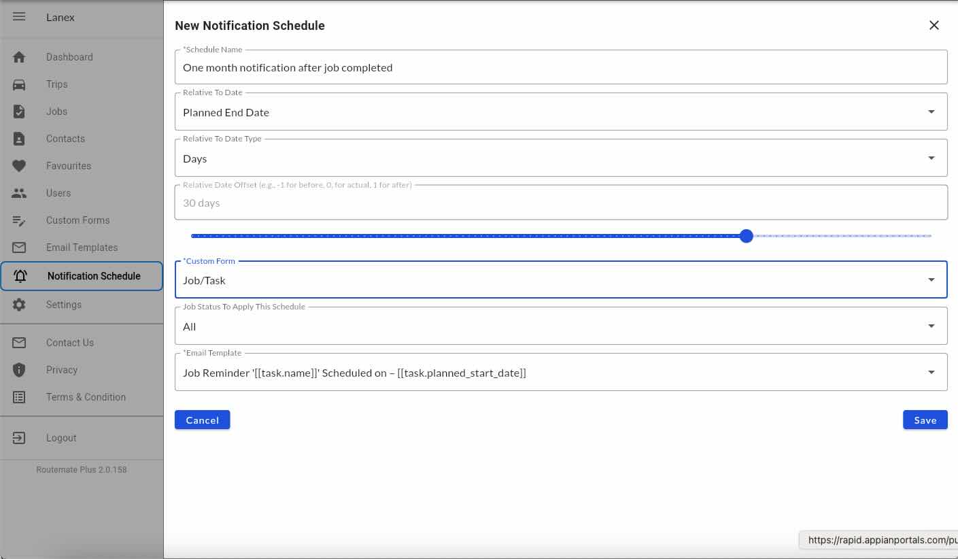Select Notification Schedule label in sidebar
Image resolution: width=958 pixels, height=559 pixels.
94,276
